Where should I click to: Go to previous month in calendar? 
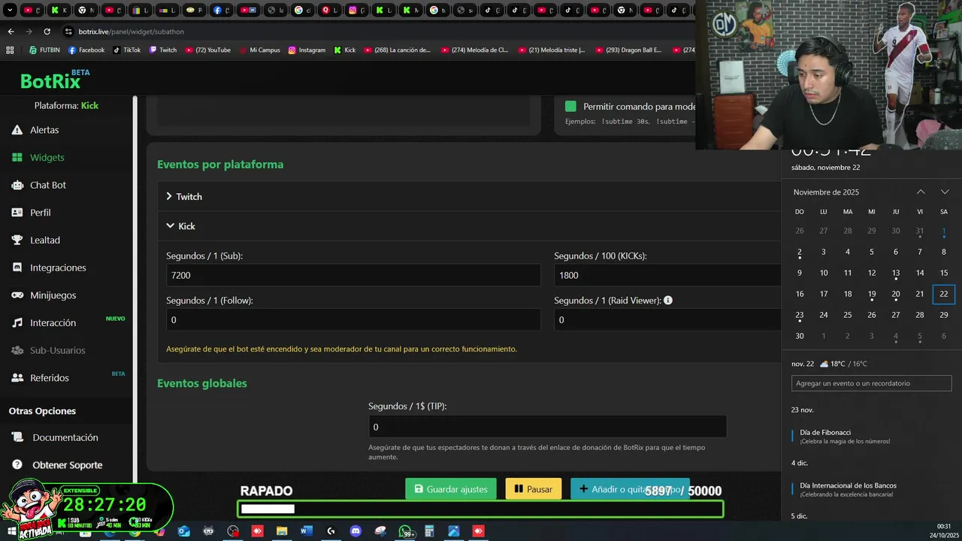pos(921,192)
